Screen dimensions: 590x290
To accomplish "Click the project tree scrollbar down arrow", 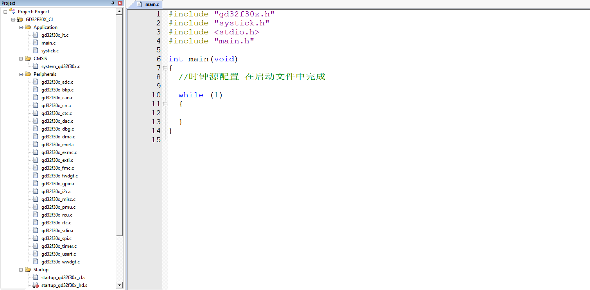I will click(x=120, y=285).
